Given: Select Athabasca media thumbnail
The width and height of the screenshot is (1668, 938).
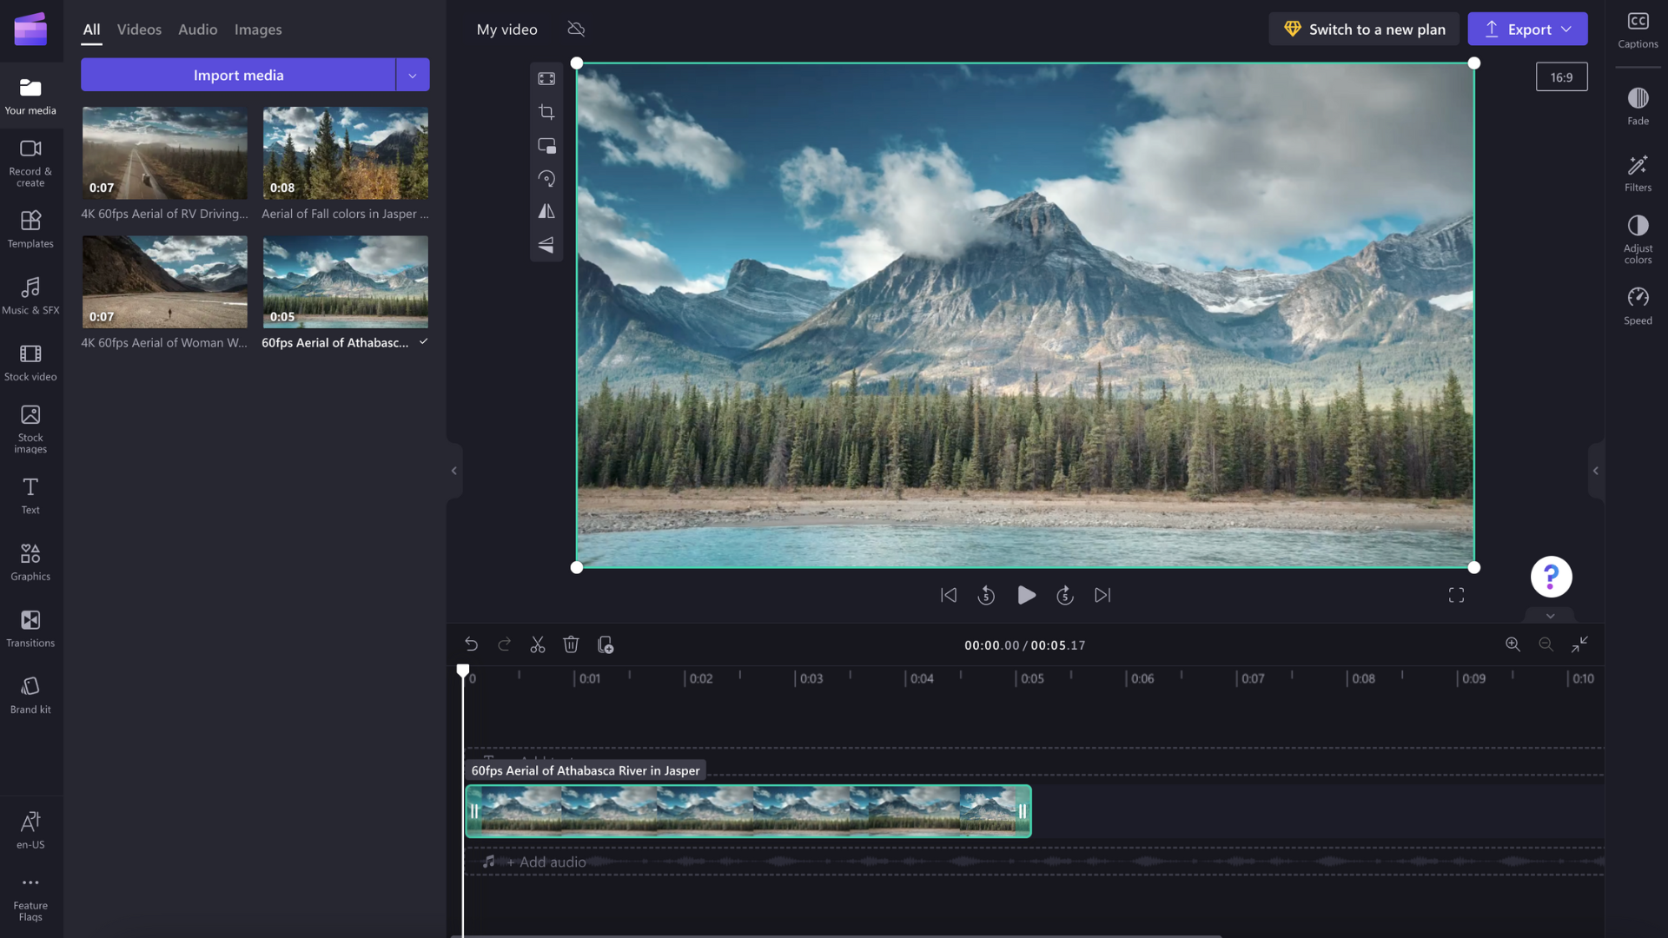Looking at the screenshot, I should pos(346,282).
